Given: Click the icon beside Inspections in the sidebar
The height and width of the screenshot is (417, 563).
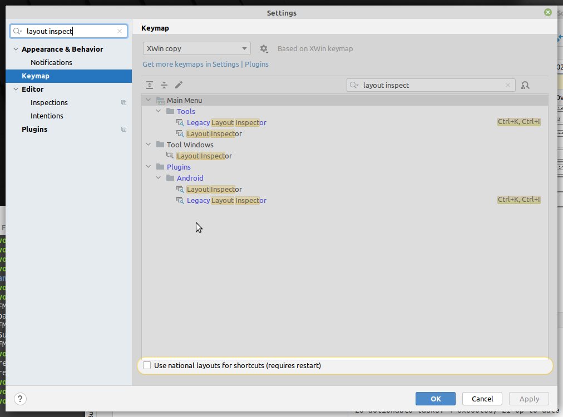Looking at the screenshot, I should coord(123,102).
